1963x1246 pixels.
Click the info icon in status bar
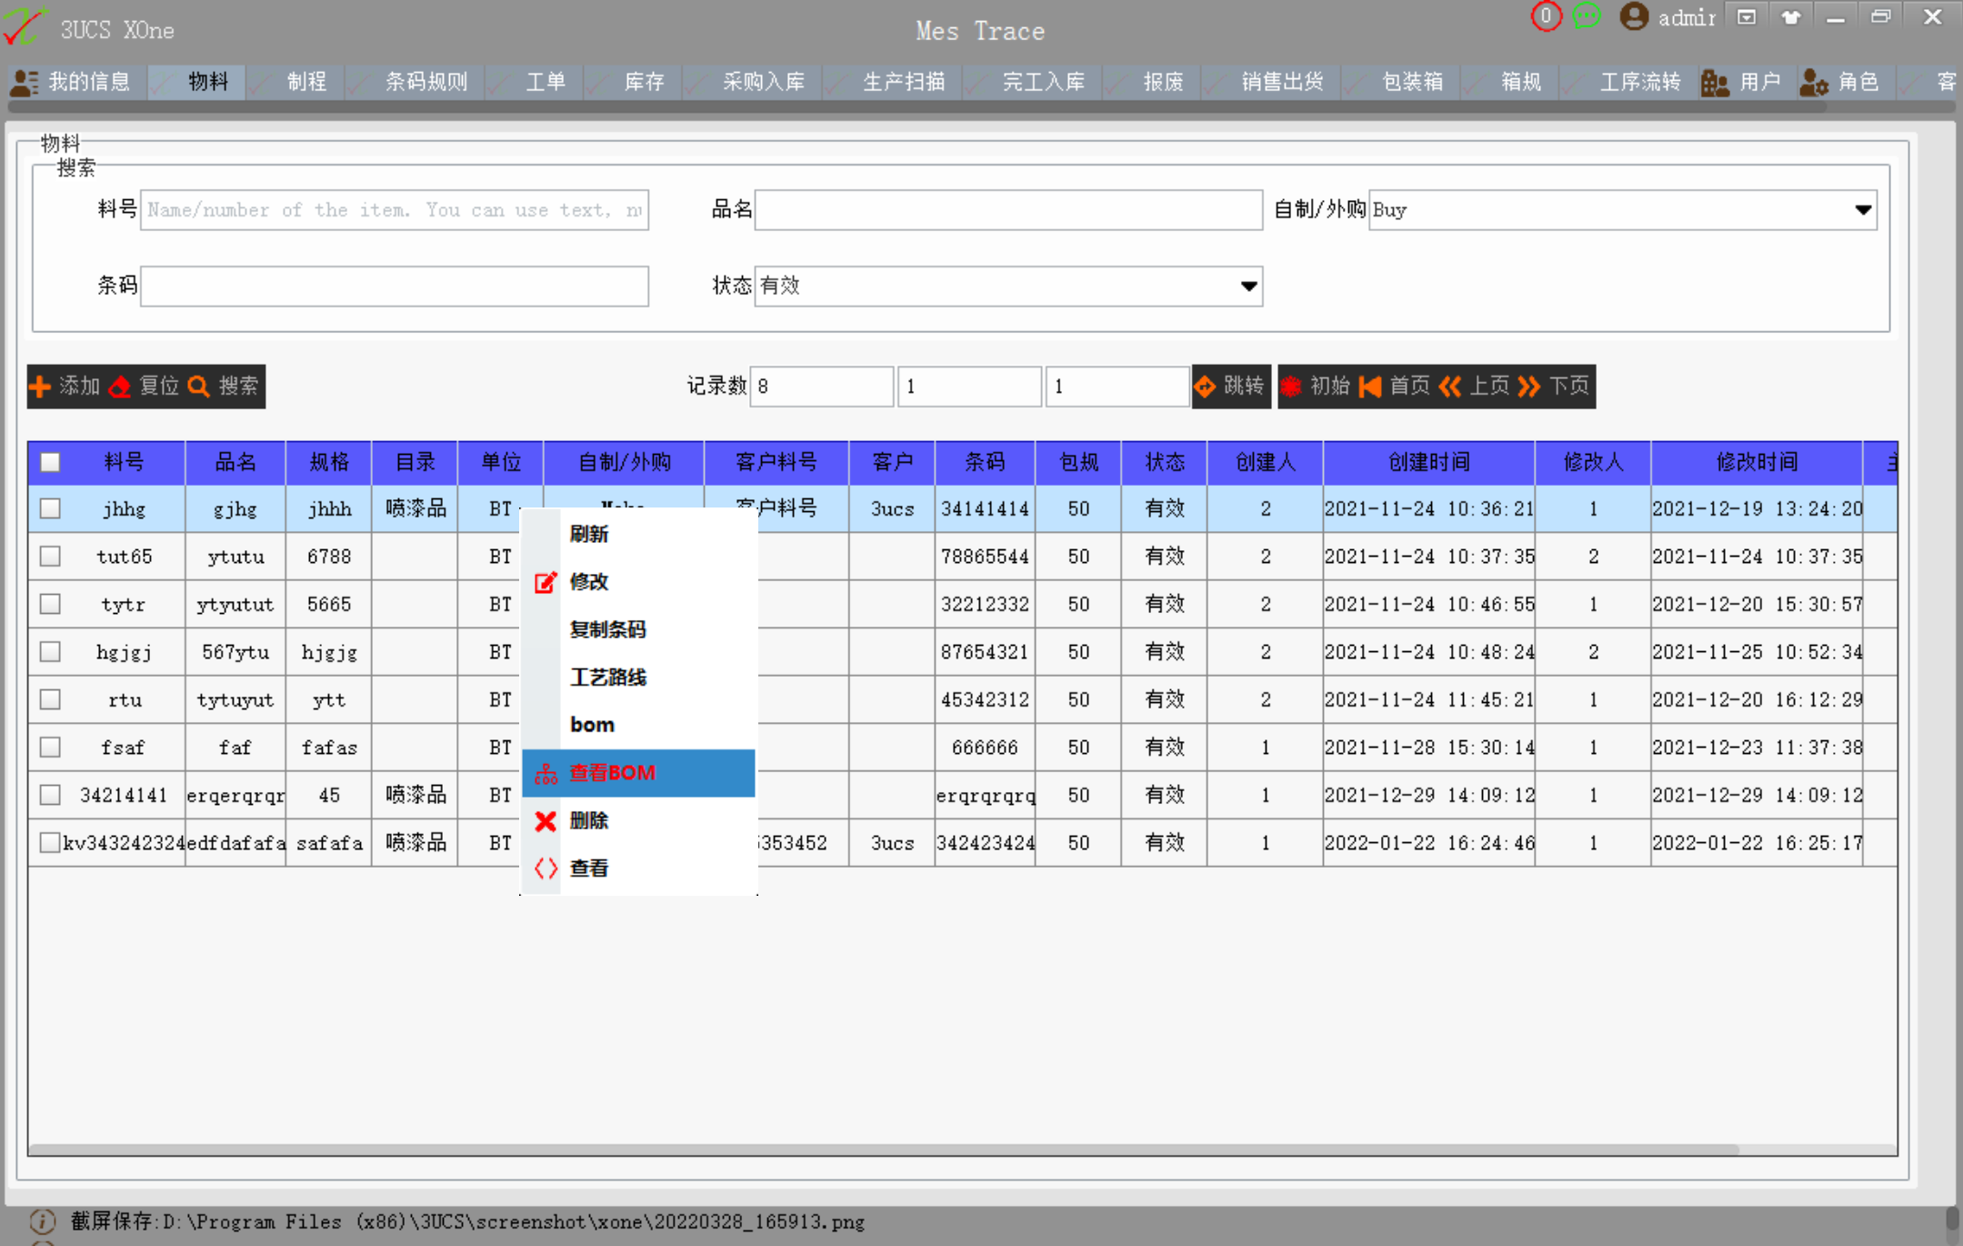tap(42, 1221)
